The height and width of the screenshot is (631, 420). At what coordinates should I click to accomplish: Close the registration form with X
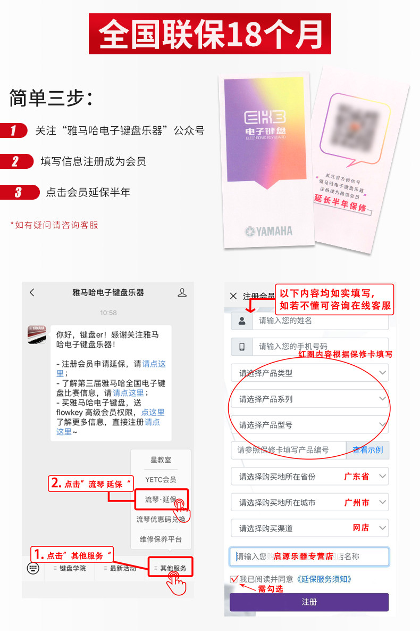click(233, 296)
